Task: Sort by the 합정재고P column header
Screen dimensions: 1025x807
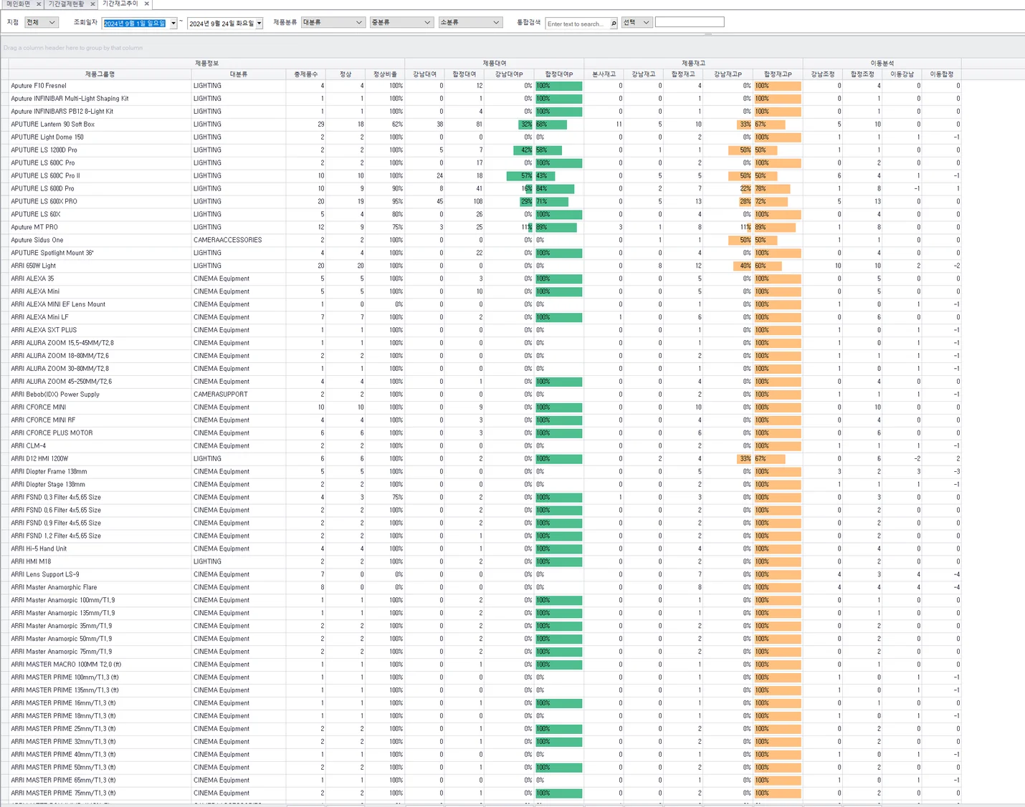Action: pos(778,74)
